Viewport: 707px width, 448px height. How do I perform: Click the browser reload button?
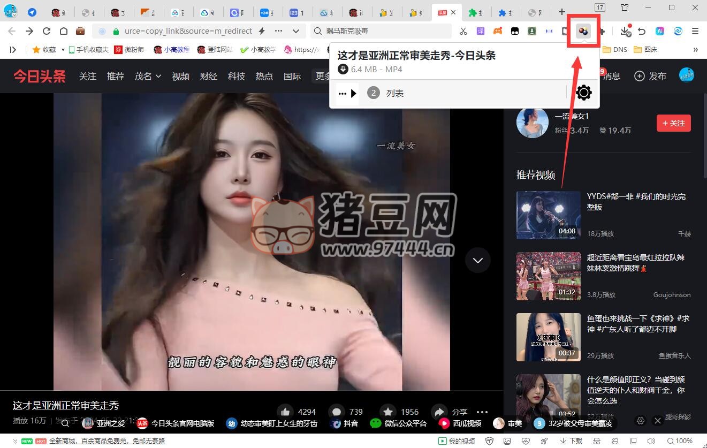(47, 31)
